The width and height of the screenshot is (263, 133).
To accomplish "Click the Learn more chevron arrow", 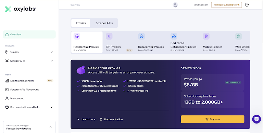I will [x=78, y=119].
